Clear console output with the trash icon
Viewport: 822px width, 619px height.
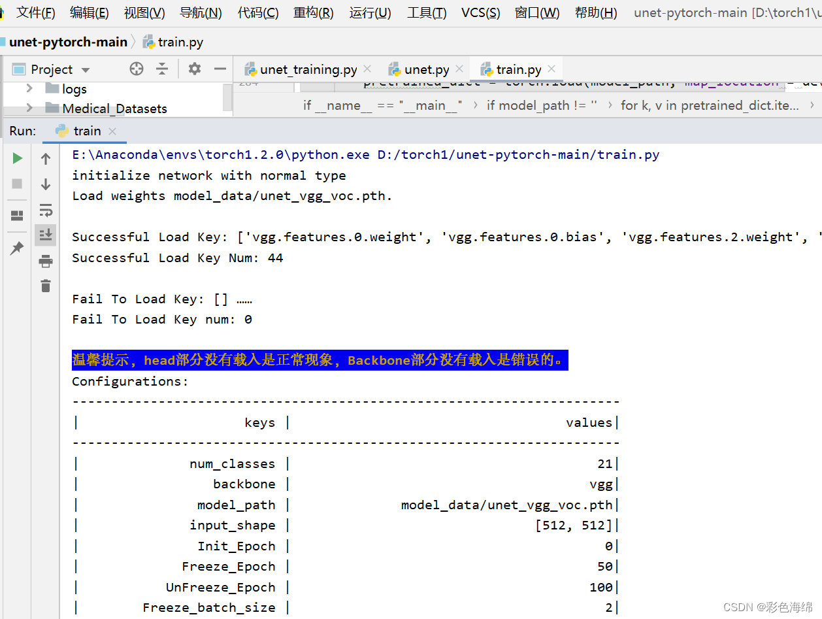45,285
